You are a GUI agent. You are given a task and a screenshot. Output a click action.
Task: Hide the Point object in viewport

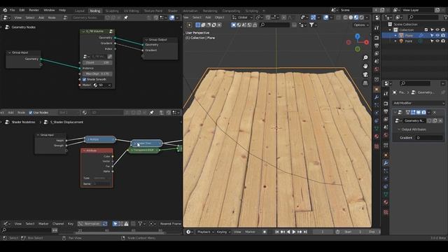point(437,41)
